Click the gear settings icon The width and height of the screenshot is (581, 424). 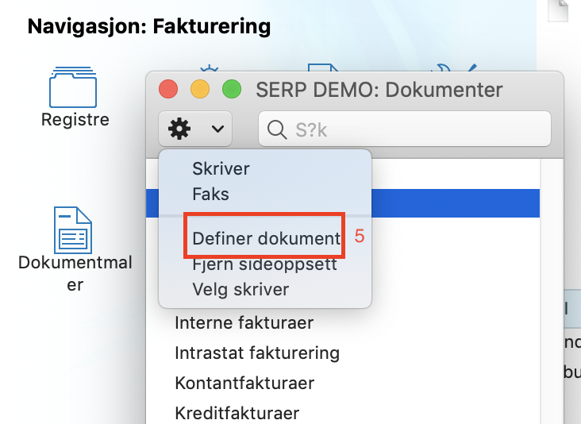pyautogui.click(x=179, y=129)
